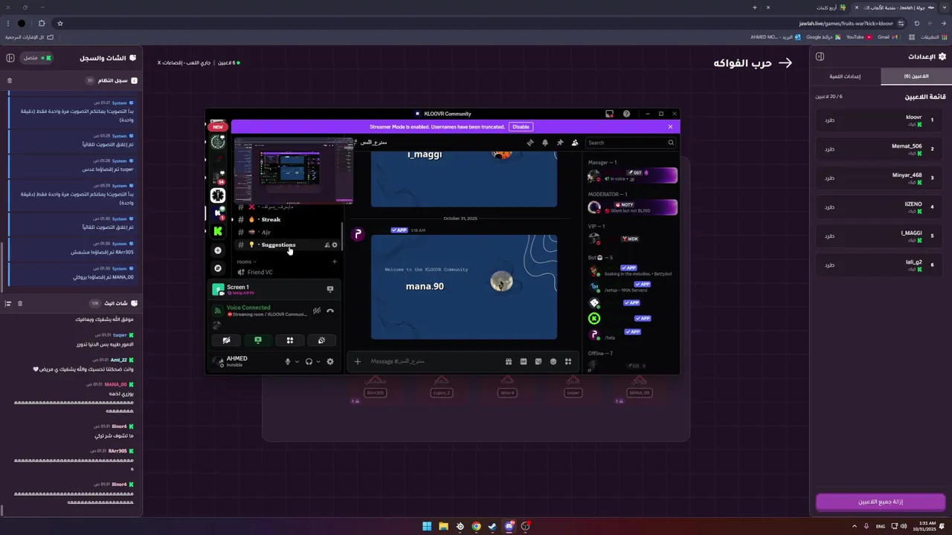Open the Discord soundboard
Screen dimensions: 952x535
pyautogui.click(x=321, y=340)
